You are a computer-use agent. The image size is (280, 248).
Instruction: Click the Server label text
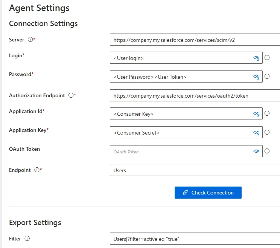17,40
